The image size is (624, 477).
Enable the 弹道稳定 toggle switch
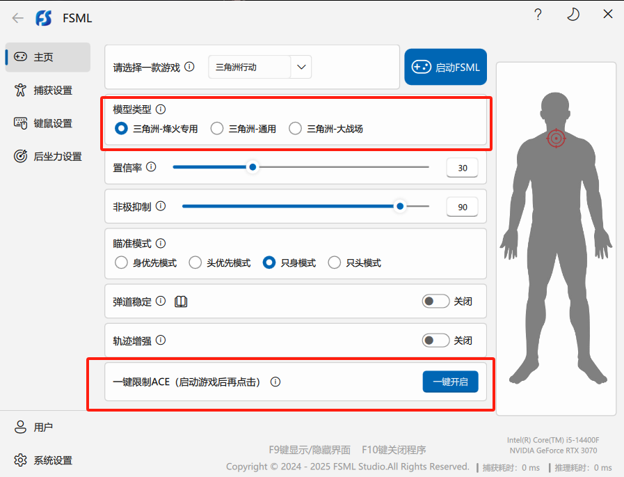coord(435,302)
